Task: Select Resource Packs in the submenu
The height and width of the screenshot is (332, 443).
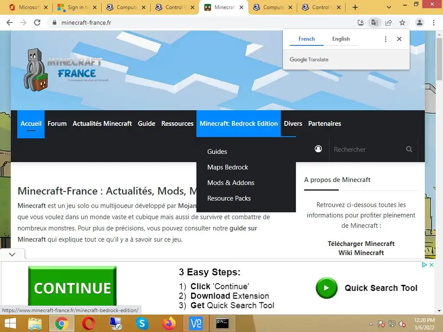Action: click(x=229, y=198)
